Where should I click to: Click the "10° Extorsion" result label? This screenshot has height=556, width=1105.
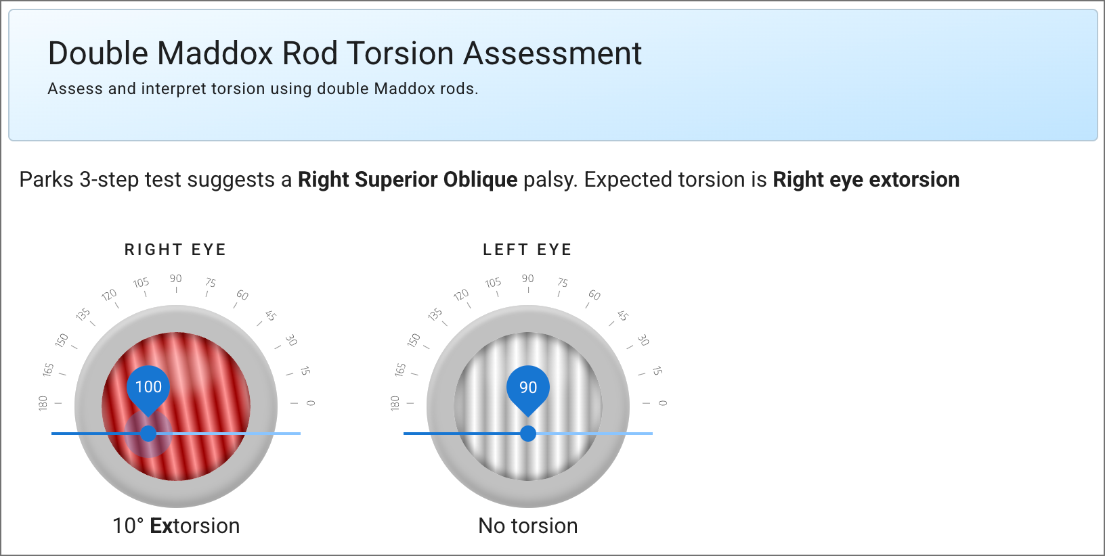click(x=176, y=526)
